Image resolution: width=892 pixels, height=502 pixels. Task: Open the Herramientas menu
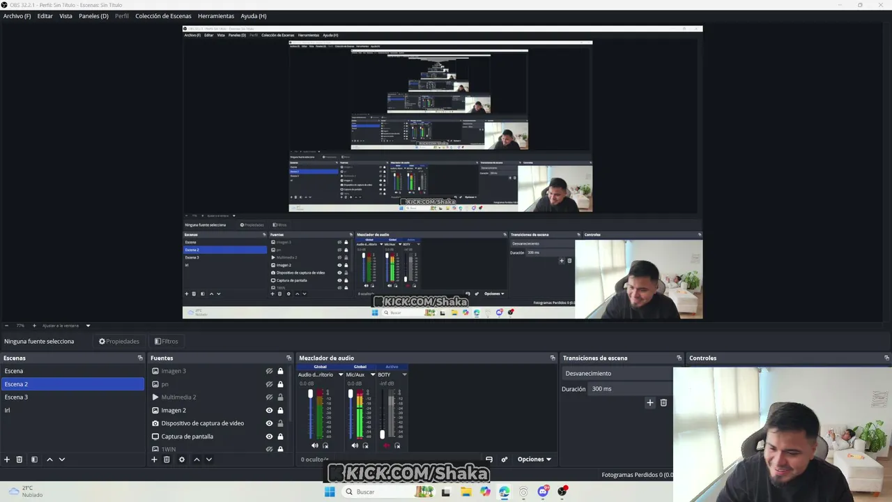click(x=216, y=16)
